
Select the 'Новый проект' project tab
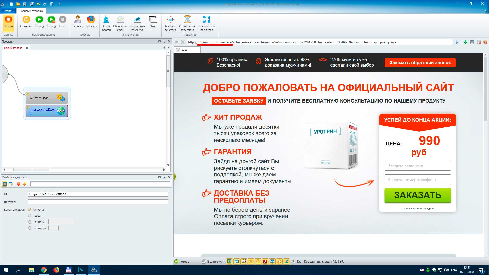(13, 48)
